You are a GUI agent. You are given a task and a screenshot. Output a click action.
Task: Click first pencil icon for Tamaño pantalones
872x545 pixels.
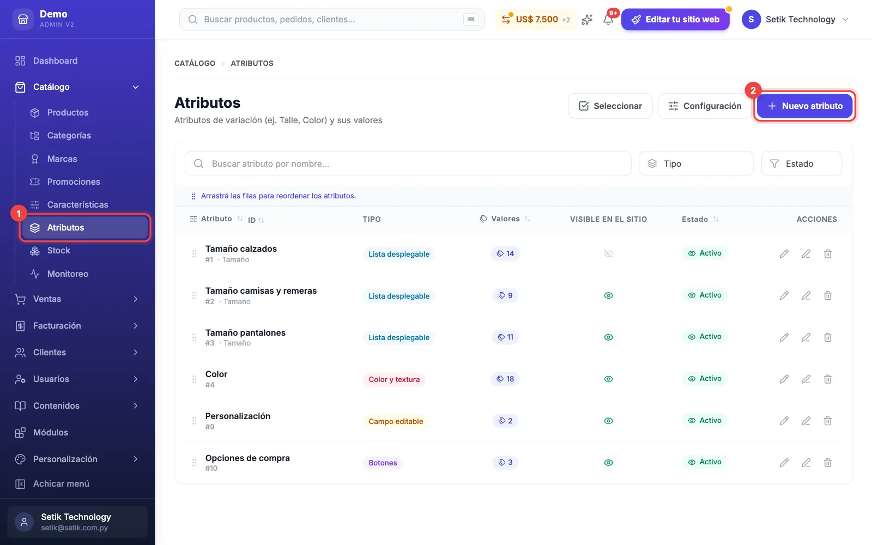click(x=784, y=337)
